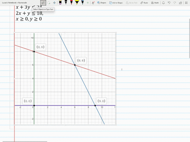Add a new pen with plus icon
The image size is (190, 142).
click(x=87, y=3)
